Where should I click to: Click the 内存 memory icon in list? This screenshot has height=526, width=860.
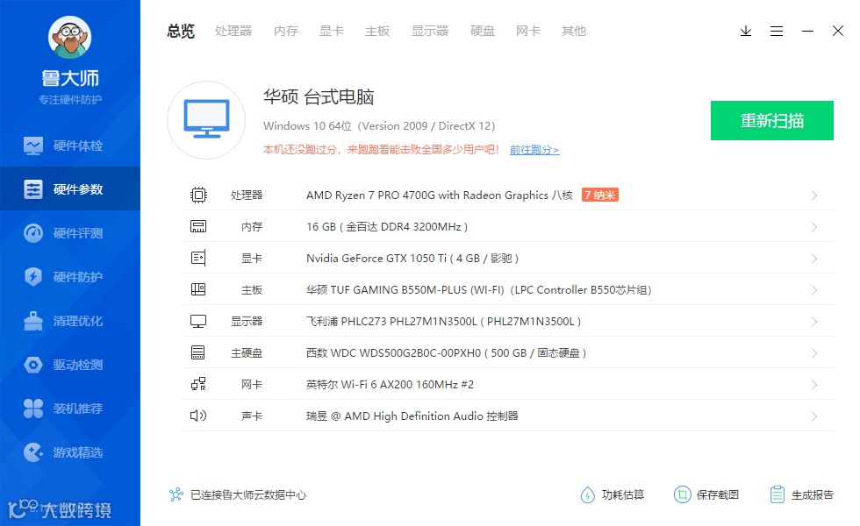pos(198,226)
